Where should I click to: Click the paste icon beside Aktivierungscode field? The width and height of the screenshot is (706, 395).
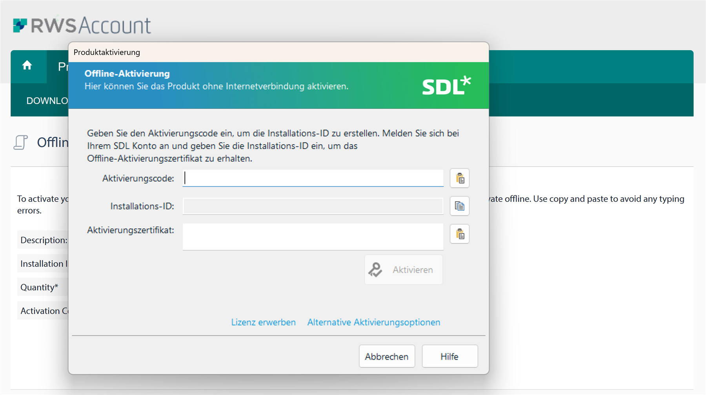(x=459, y=178)
